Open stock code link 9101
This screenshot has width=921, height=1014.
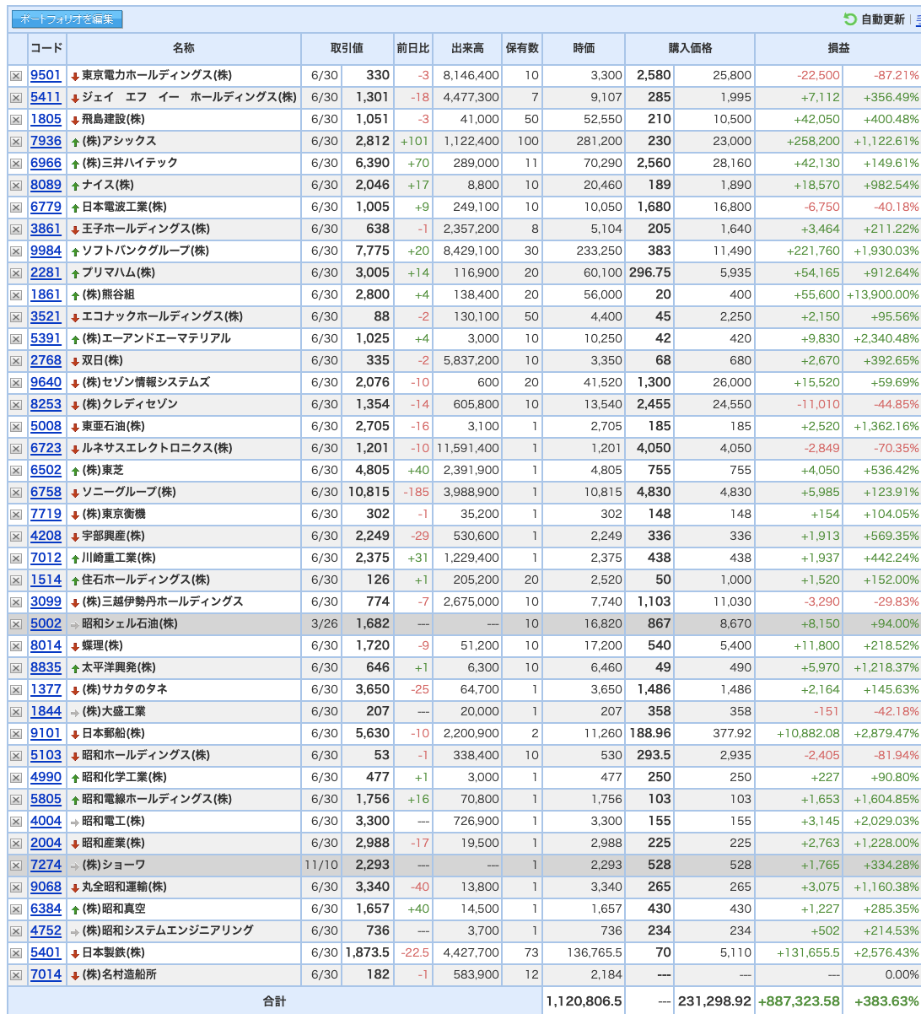[46, 733]
